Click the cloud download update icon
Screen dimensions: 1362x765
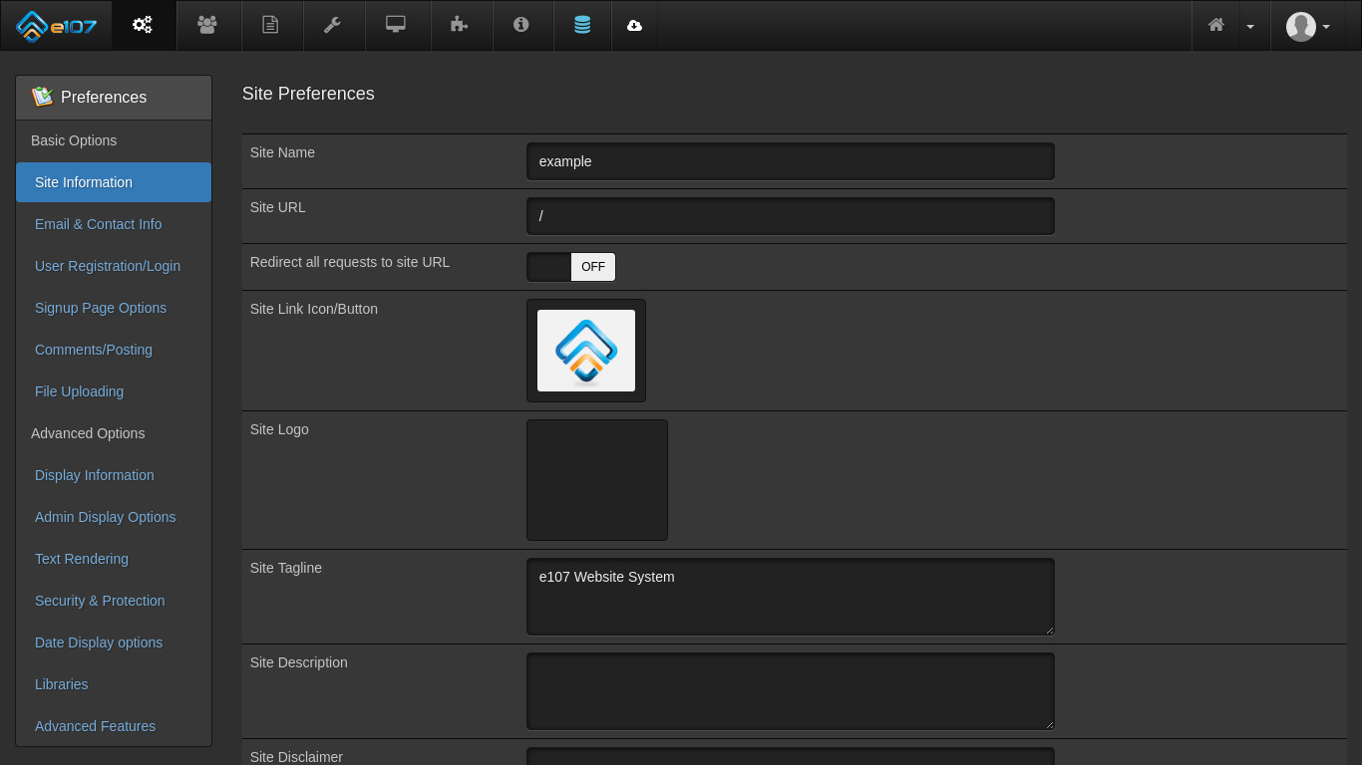point(634,25)
